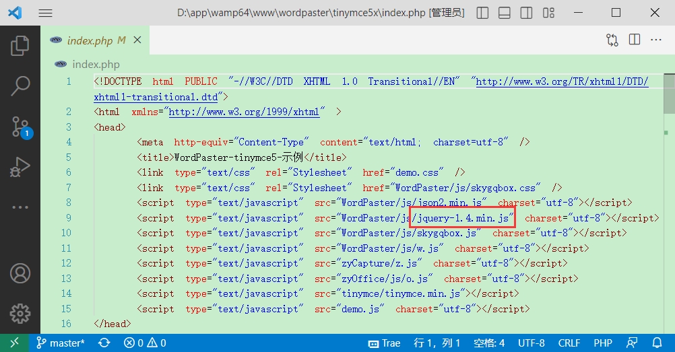Open the www.w3.org/1999/xhtml link
The height and width of the screenshot is (352, 675).
[244, 112]
